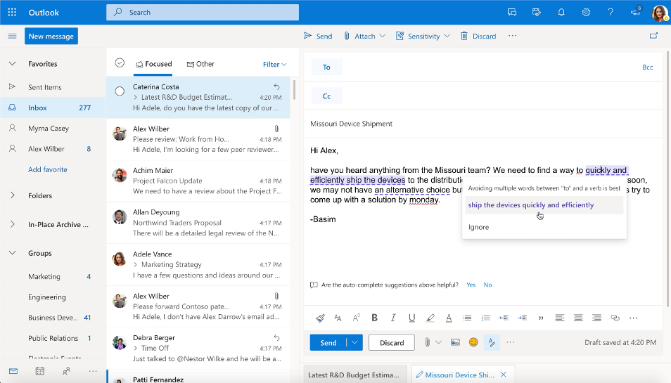This screenshot has width=671, height=383.
Task: Switch to People in bottom navigation
Action: pos(66,371)
